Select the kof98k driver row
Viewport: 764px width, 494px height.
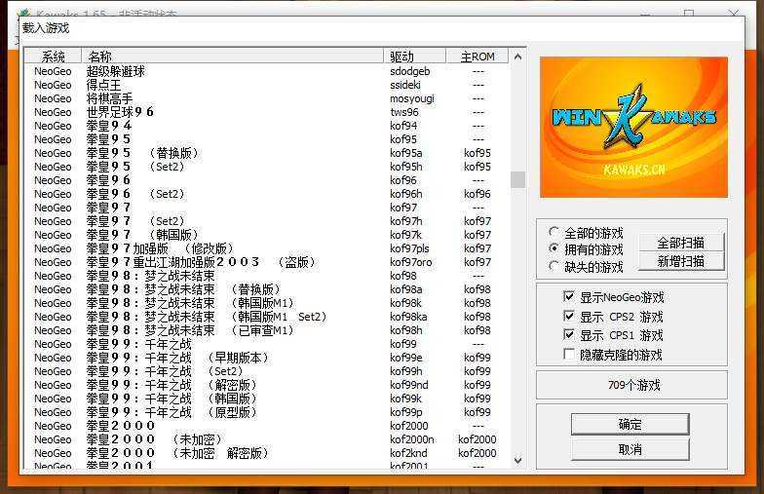coord(267,303)
